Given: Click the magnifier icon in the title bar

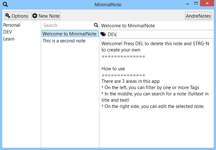Looking at the screenshot, I should point(5,4).
